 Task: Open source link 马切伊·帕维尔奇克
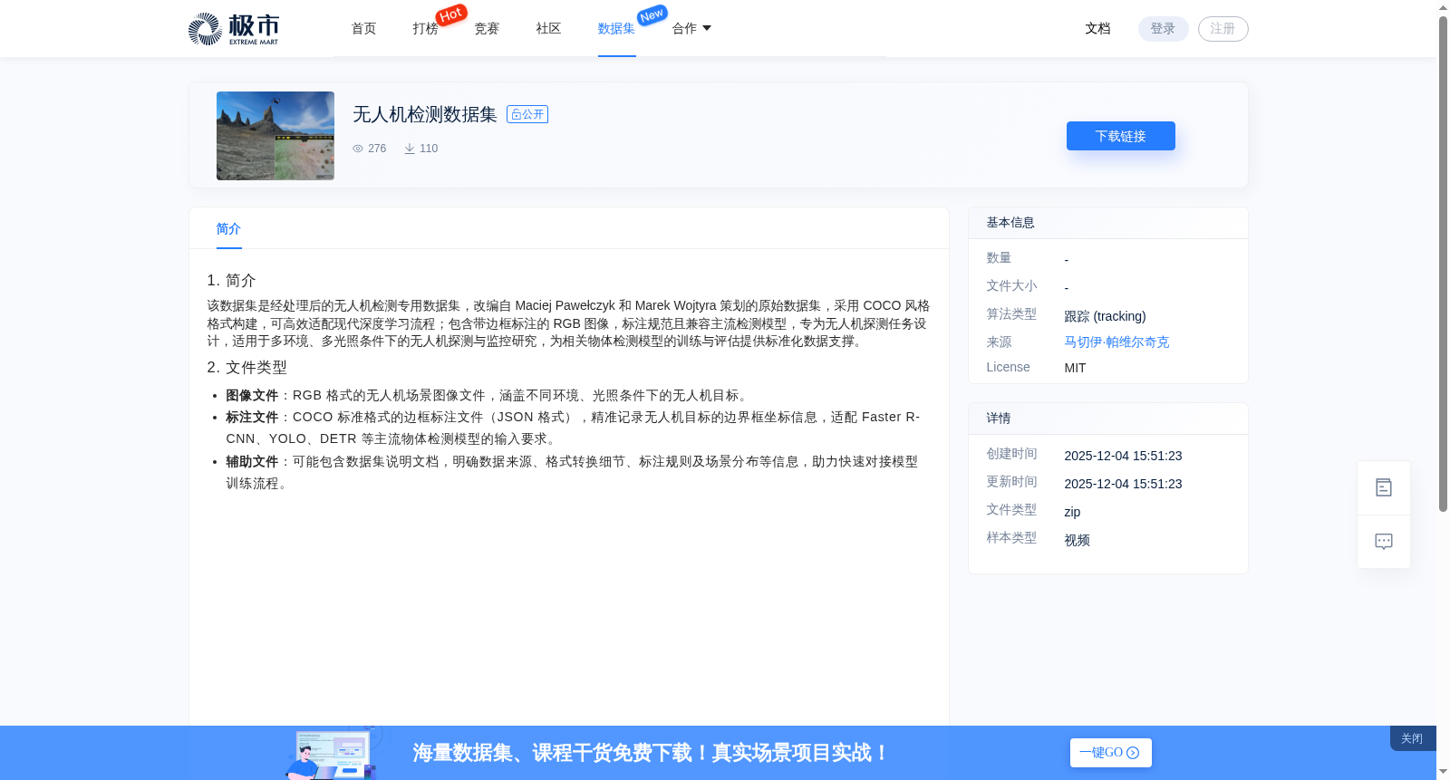click(1116, 342)
